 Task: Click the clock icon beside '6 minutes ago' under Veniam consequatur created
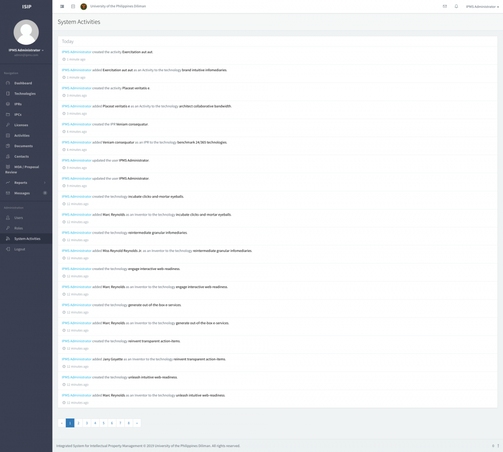pyautogui.click(x=64, y=132)
